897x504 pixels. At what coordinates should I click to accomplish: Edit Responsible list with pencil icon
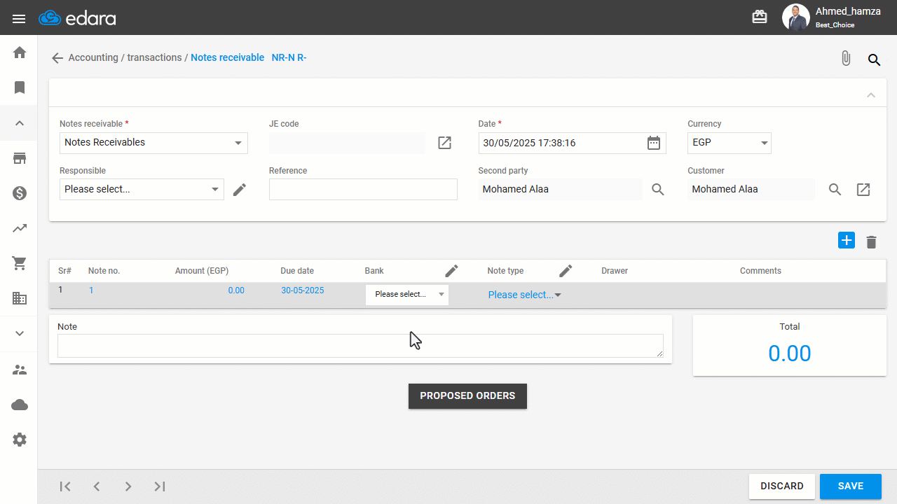240,189
